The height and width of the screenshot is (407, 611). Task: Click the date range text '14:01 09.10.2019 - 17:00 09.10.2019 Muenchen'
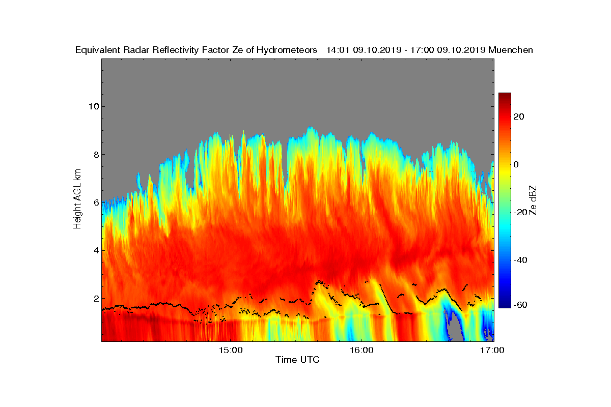(430, 50)
